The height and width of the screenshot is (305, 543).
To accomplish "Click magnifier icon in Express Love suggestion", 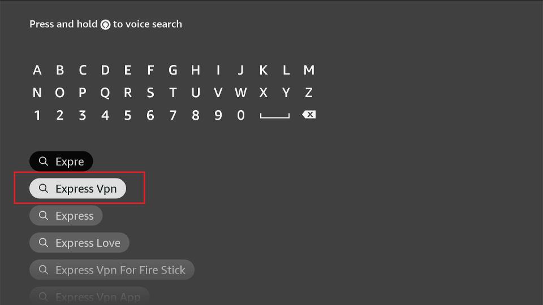I will (44, 243).
